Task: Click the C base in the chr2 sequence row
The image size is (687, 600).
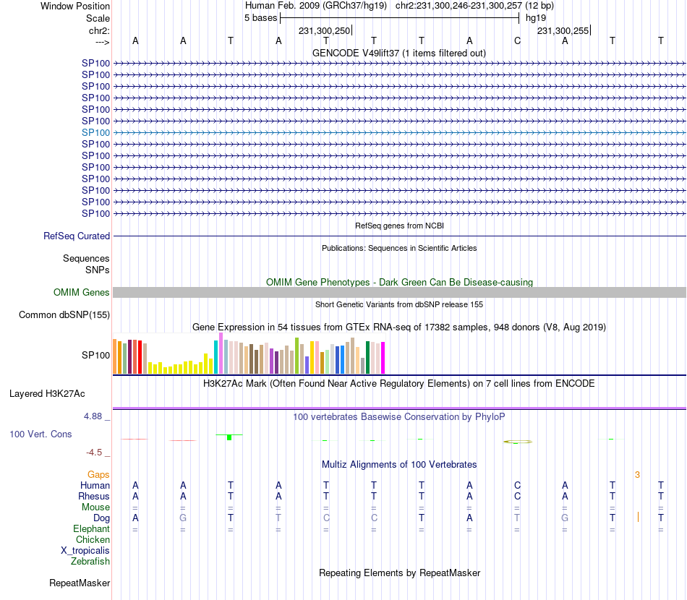Action: pos(518,41)
